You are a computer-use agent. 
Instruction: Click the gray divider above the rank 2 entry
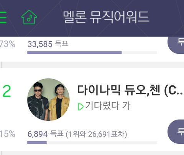pos(92,65)
